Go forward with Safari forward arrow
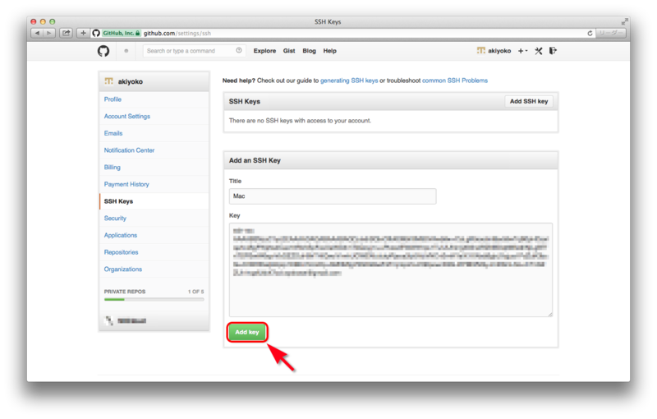The width and height of the screenshot is (657, 419). (49, 33)
